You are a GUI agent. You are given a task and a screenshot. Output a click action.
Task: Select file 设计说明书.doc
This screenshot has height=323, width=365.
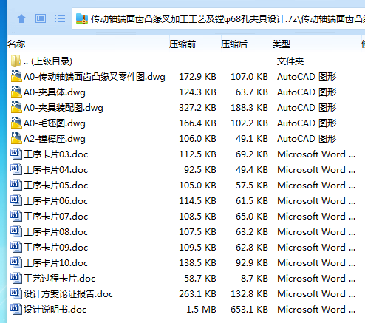pyautogui.click(x=55, y=310)
